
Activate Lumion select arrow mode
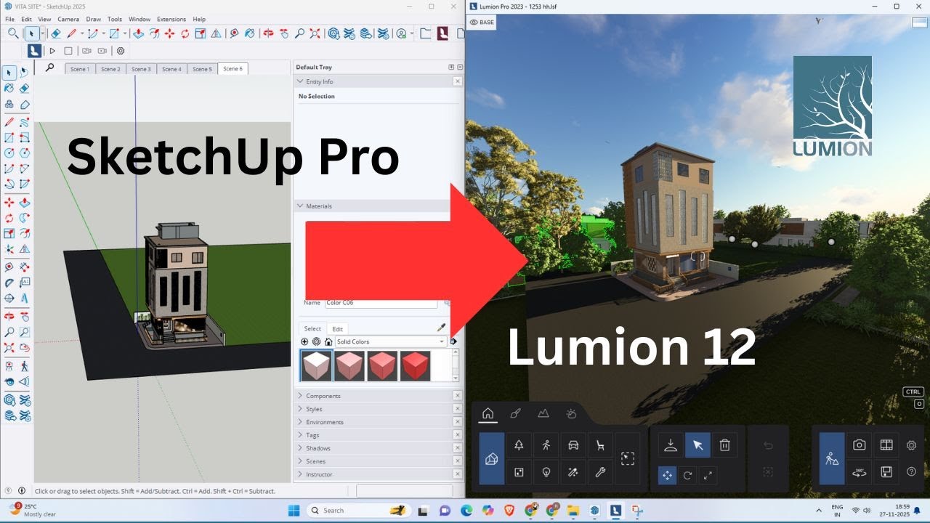point(697,445)
